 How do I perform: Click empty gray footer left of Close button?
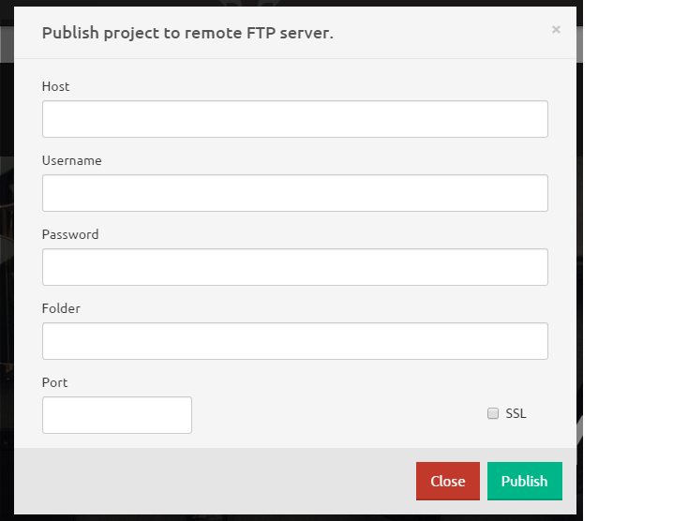coord(216,481)
